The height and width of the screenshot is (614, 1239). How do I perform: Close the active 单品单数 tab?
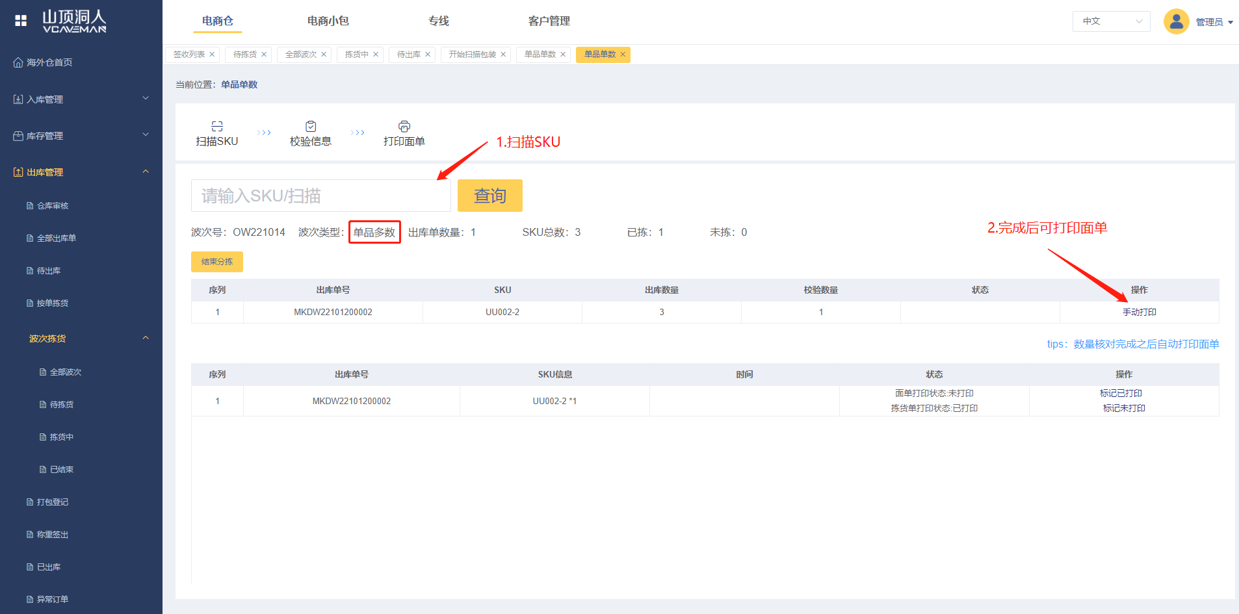pos(623,55)
